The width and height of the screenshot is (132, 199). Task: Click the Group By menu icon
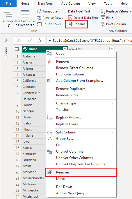tap(49, 139)
